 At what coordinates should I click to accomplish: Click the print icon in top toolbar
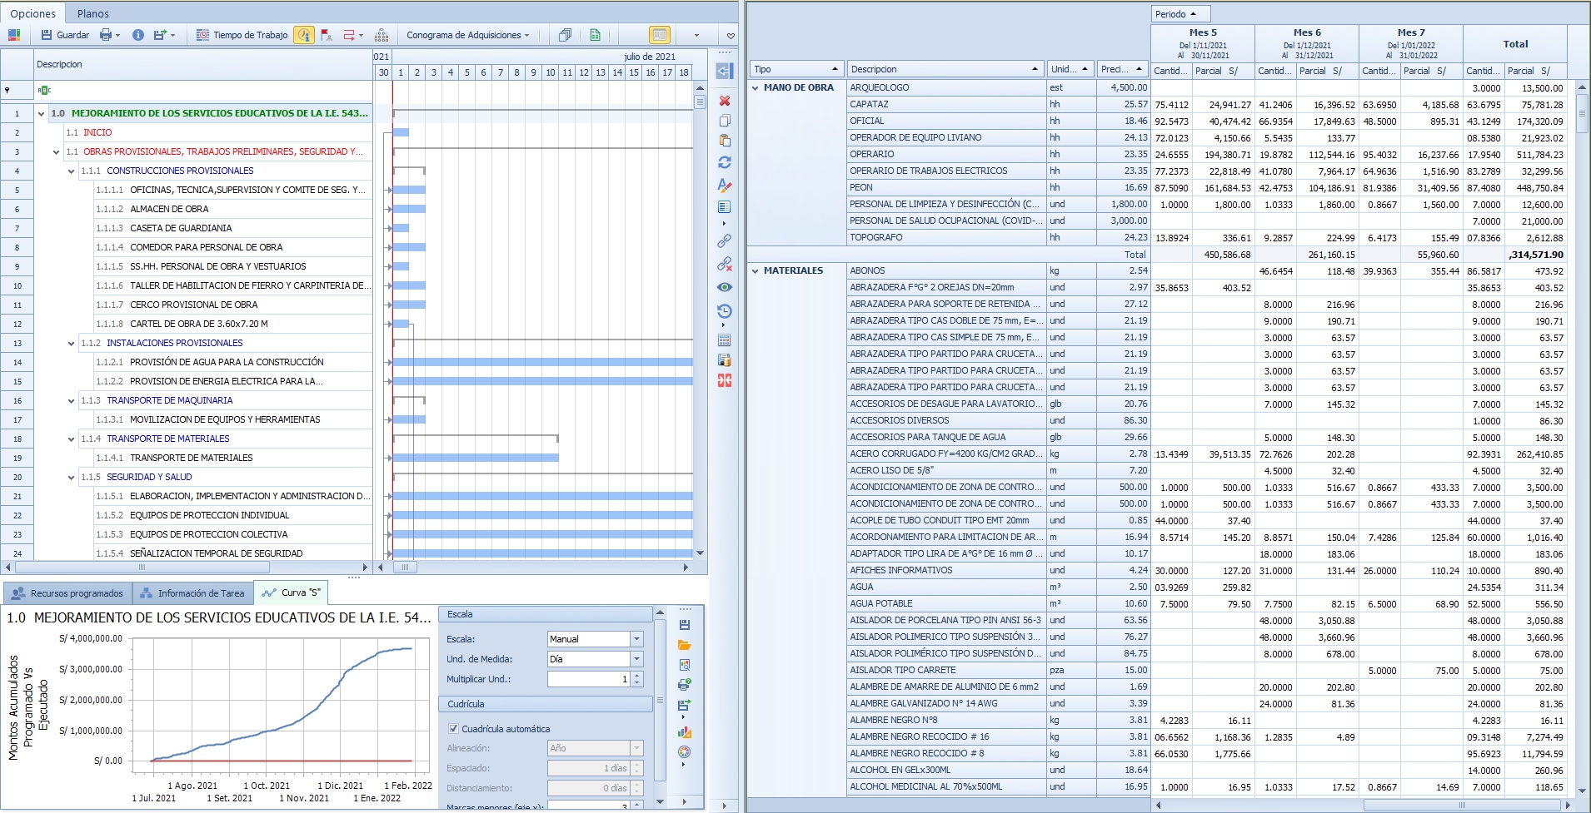[106, 35]
